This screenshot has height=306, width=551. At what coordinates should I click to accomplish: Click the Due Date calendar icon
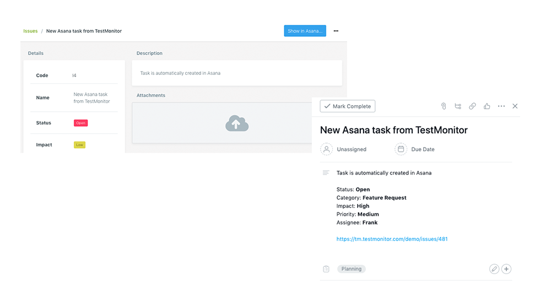pyautogui.click(x=401, y=149)
